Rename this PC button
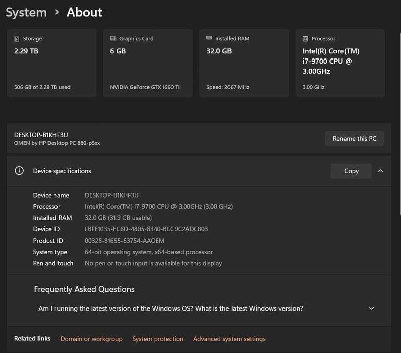401x353 pixels. (x=355, y=139)
